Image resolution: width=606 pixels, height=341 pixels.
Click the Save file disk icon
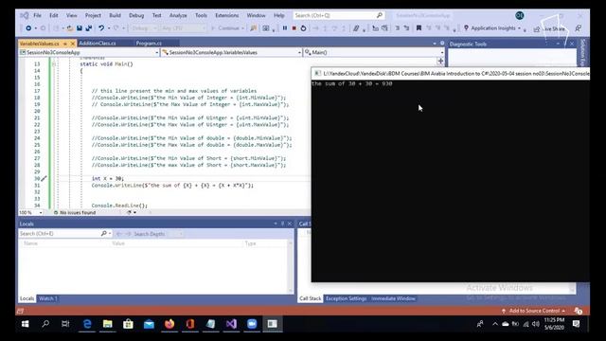click(x=80, y=28)
